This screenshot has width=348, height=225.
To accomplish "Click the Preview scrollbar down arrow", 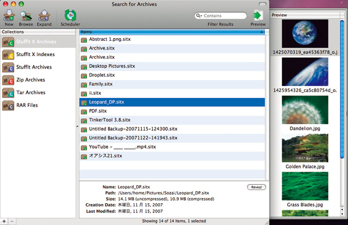I will [342, 214].
